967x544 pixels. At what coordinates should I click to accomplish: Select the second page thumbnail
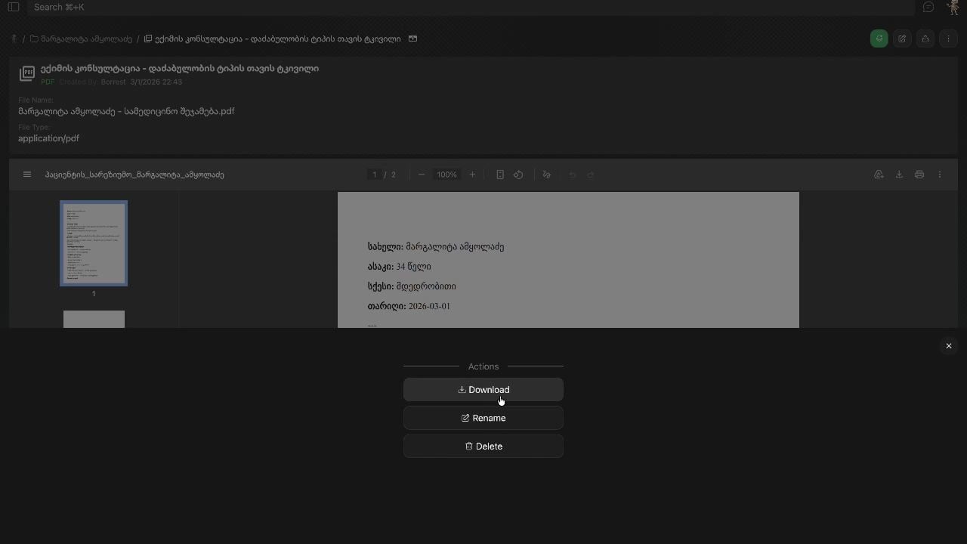click(x=94, y=319)
